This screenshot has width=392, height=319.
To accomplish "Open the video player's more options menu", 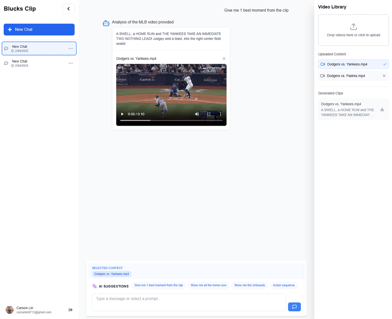I will click(220, 114).
